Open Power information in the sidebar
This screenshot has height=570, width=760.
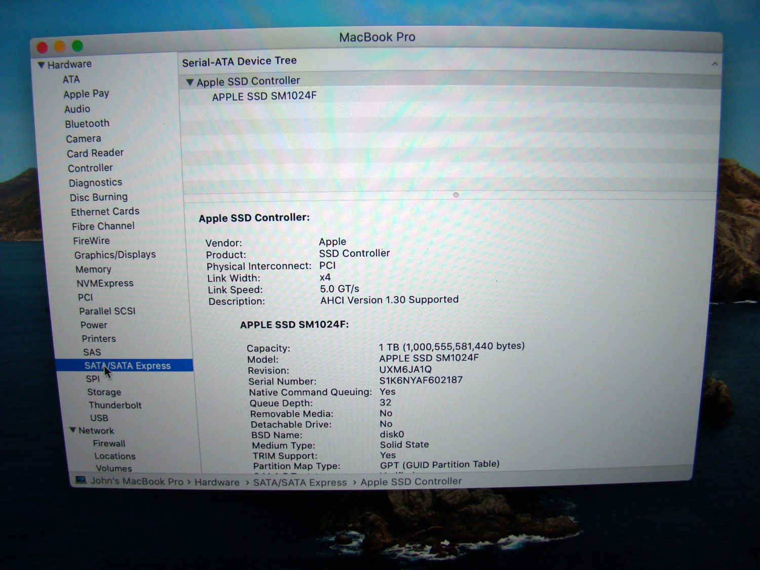pyautogui.click(x=94, y=325)
